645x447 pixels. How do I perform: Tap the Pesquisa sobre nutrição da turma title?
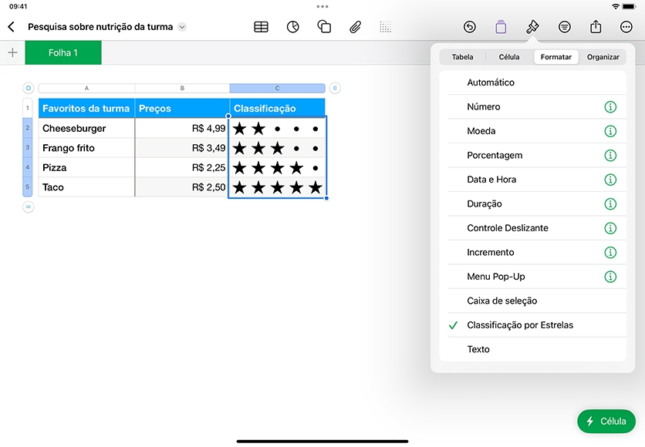click(x=100, y=27)
